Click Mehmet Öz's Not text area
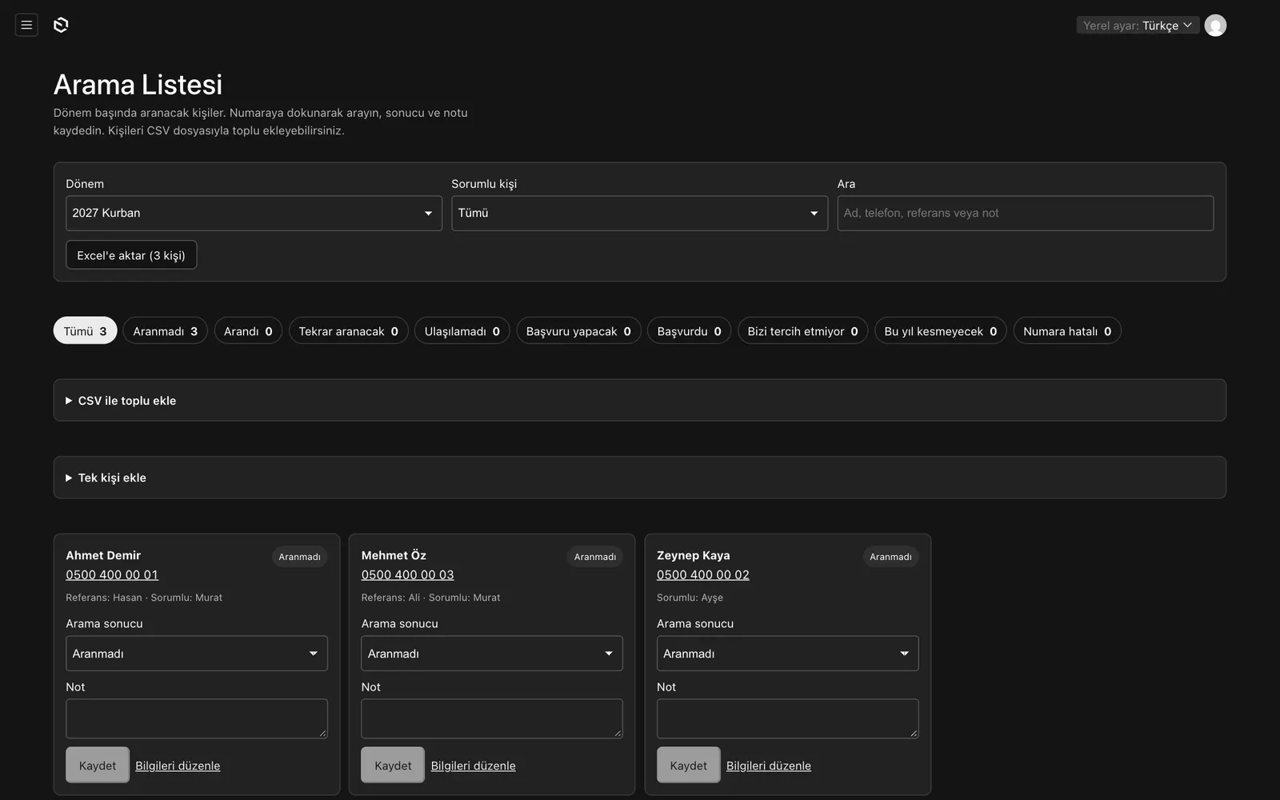The image size is (1280, 800). tap(492, 718)
